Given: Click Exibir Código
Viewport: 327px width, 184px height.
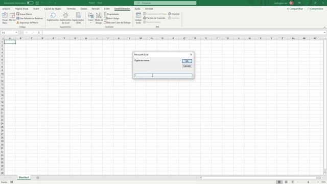Looking at the screenshot, I should point(111,18).
